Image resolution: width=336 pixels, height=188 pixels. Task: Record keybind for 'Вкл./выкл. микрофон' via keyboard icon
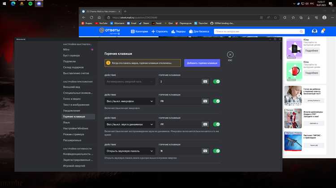tap(205, 101)
